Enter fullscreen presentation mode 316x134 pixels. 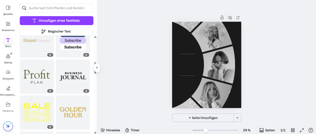click(x=302, y=130)
